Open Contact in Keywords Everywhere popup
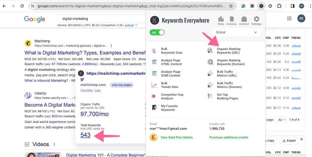This screenshot has height=157, width=312. pos(244,21)
